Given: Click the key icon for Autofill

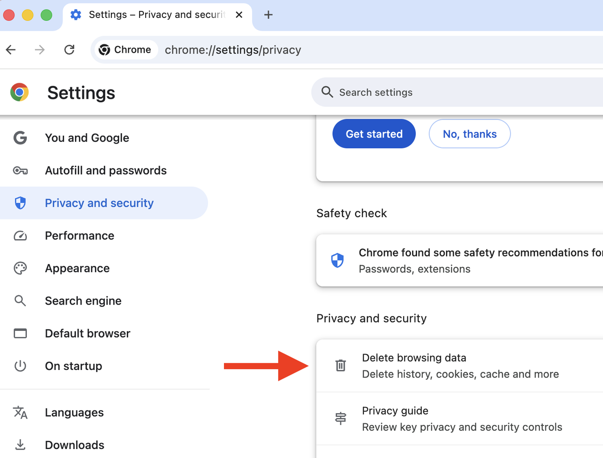Looking at the screenshot, I should (x=20, y=170).
